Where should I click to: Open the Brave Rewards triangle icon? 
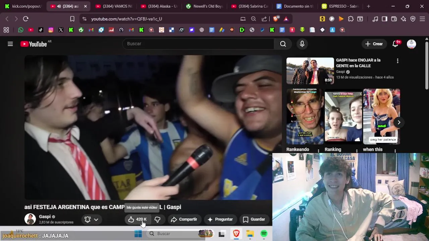(x=286, y=19)
